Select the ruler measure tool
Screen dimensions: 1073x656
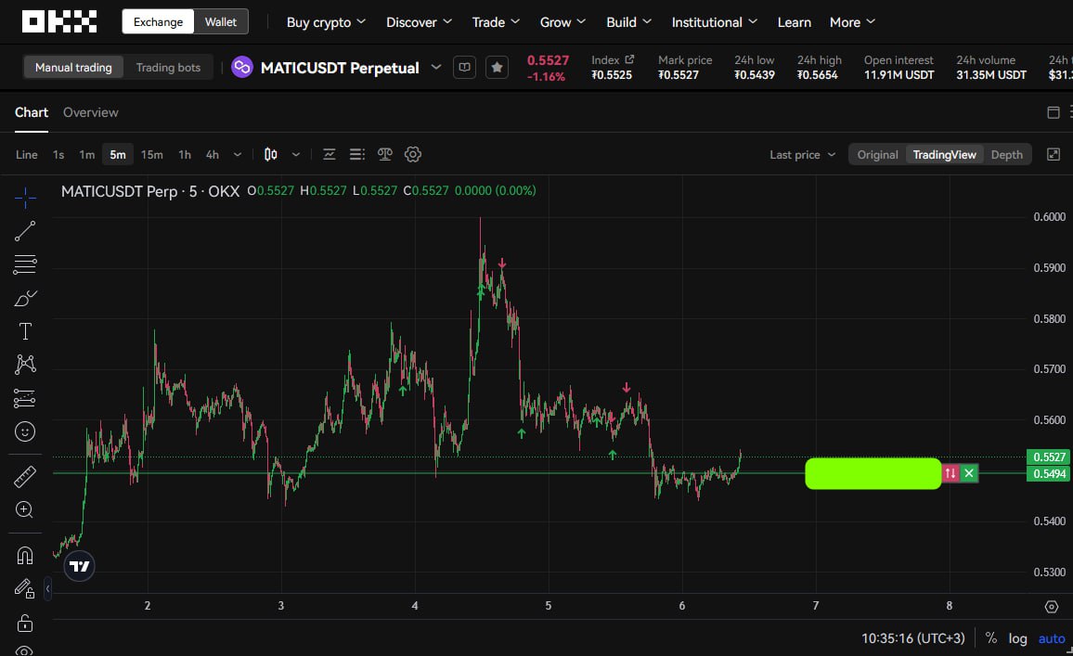coord(25,477)
